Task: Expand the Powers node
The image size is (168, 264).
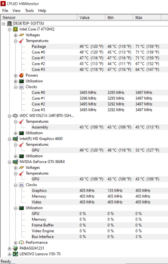Action: click(x=15, y=76)
